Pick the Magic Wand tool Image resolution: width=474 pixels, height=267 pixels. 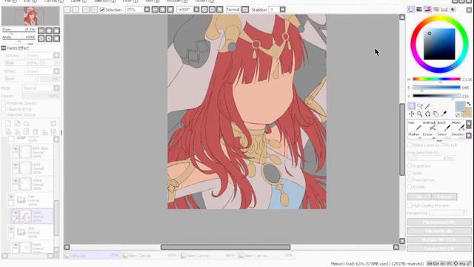click(427, 106)
